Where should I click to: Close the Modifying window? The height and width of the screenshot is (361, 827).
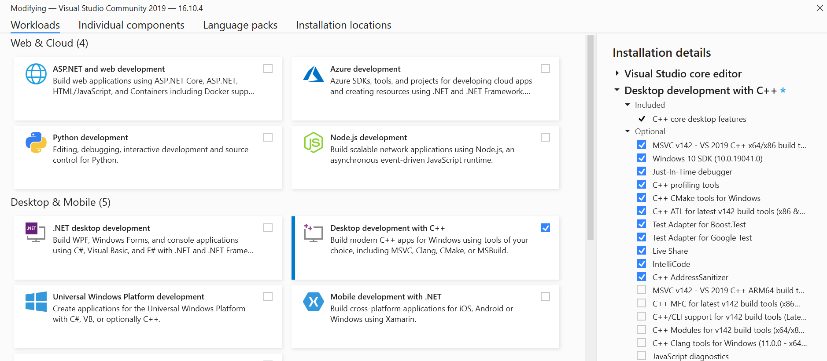click(820, 8)
